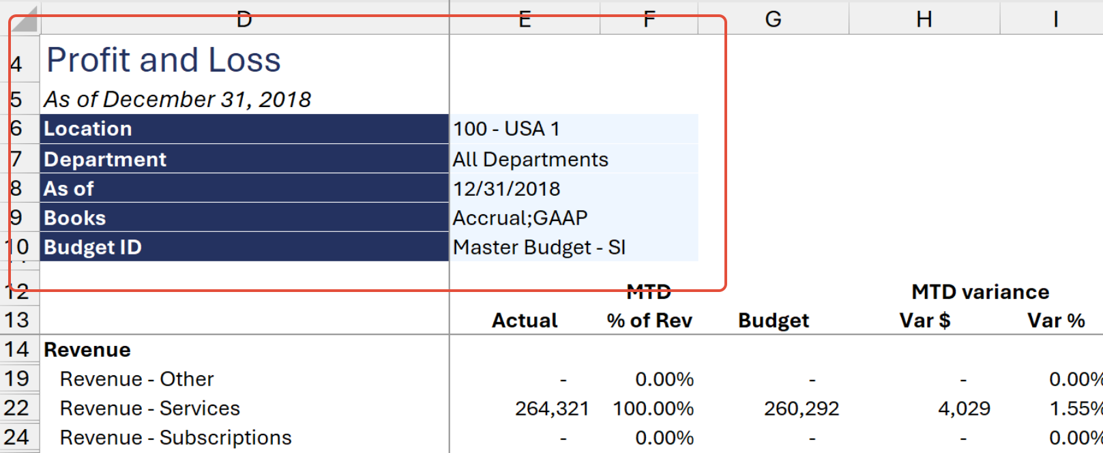This screenshot has height=453, width=1103.
Task: Select the Revenue - Services row label
Action: (x=150, y=408)
